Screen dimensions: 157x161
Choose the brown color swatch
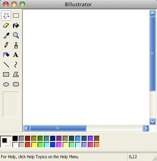[x=97, y=139]
